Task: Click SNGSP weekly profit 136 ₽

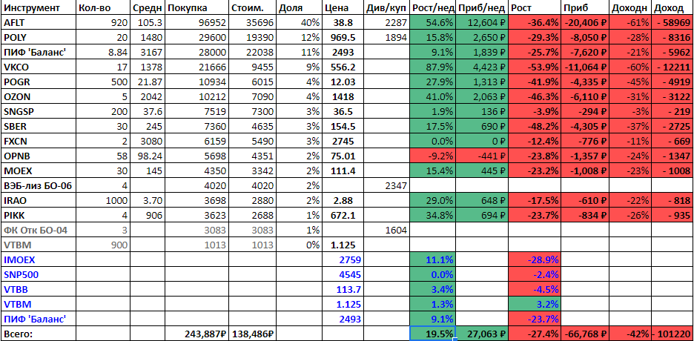Action: click(483, 111)
